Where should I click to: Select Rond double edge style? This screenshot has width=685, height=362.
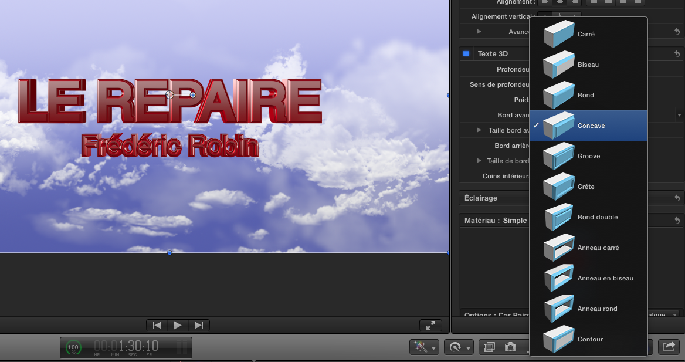point(588,217)
